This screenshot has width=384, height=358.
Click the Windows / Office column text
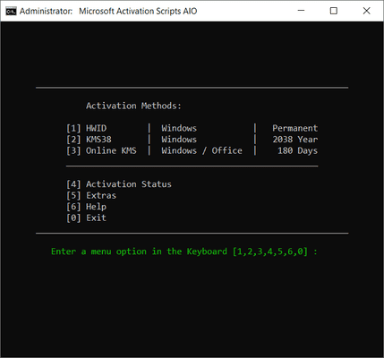tap(201, 150)
